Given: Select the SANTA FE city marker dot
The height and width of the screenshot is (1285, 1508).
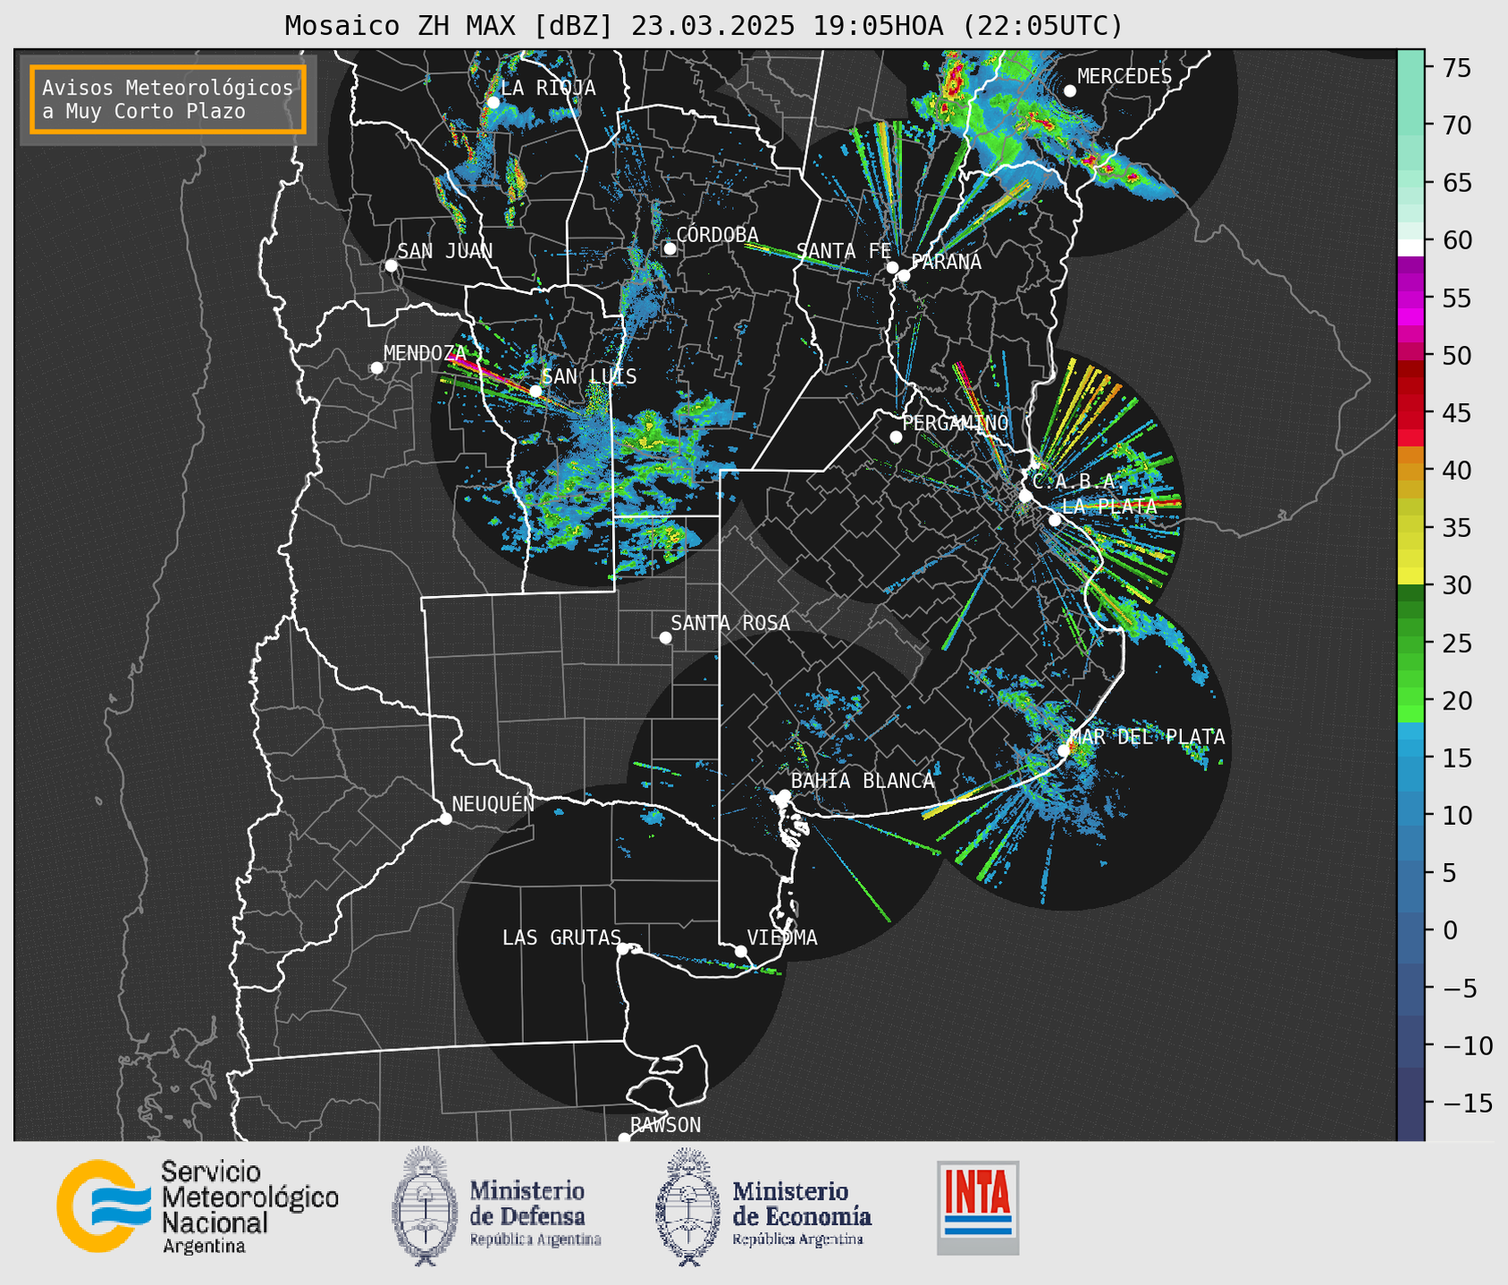Looking at the screenshot, I should click(892, 267).
